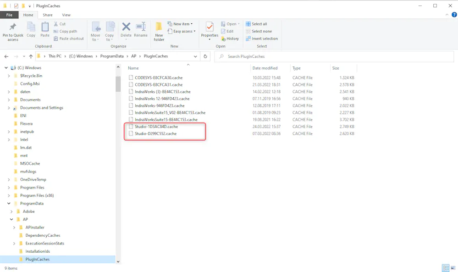Collapse the AP tree node
This screenshot has height=272, width=458.
click(11, 219)
